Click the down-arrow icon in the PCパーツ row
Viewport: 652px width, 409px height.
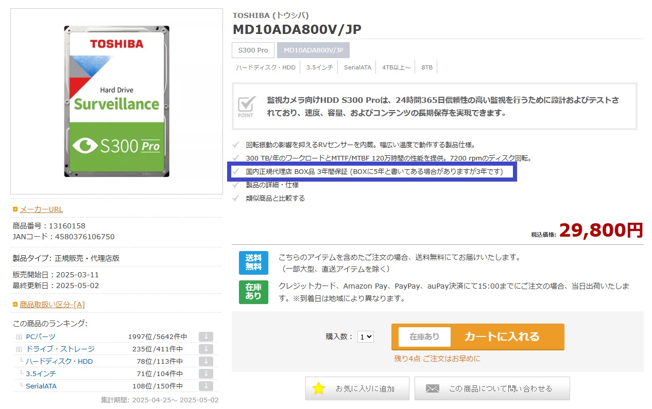205,336
